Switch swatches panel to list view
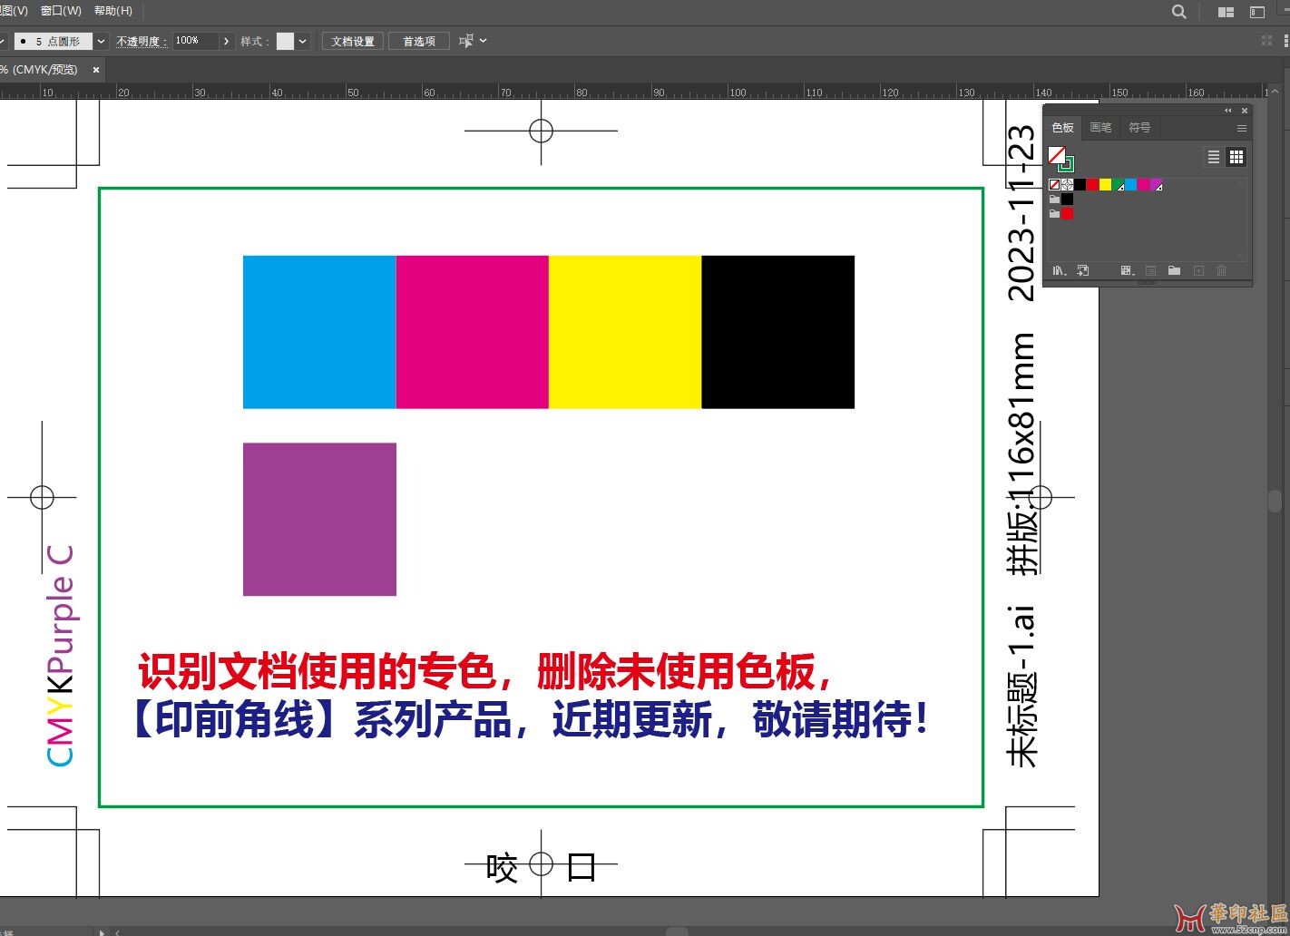The width and height of the screenshot is (1290, 936). 1214,157
